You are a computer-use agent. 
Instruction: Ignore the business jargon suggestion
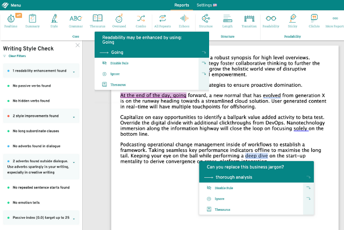pyautogui.click(x=219, y=199)
